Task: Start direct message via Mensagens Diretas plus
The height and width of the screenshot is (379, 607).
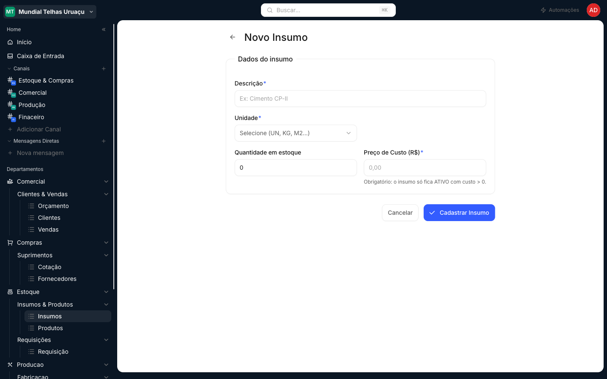Action: coord(104,141)
